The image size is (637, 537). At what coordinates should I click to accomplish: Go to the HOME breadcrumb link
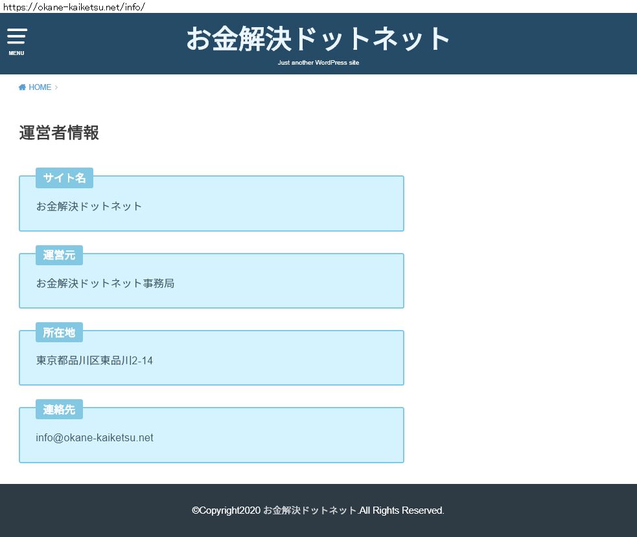coord(40,87)
